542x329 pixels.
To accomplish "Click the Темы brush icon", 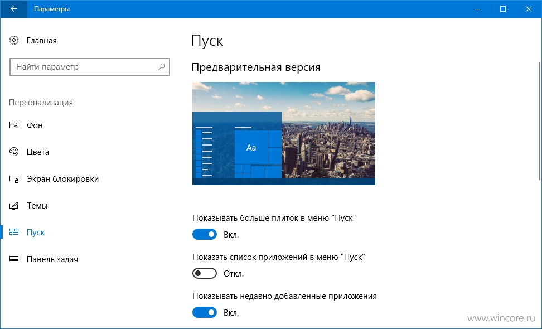I will click(14, 206).
